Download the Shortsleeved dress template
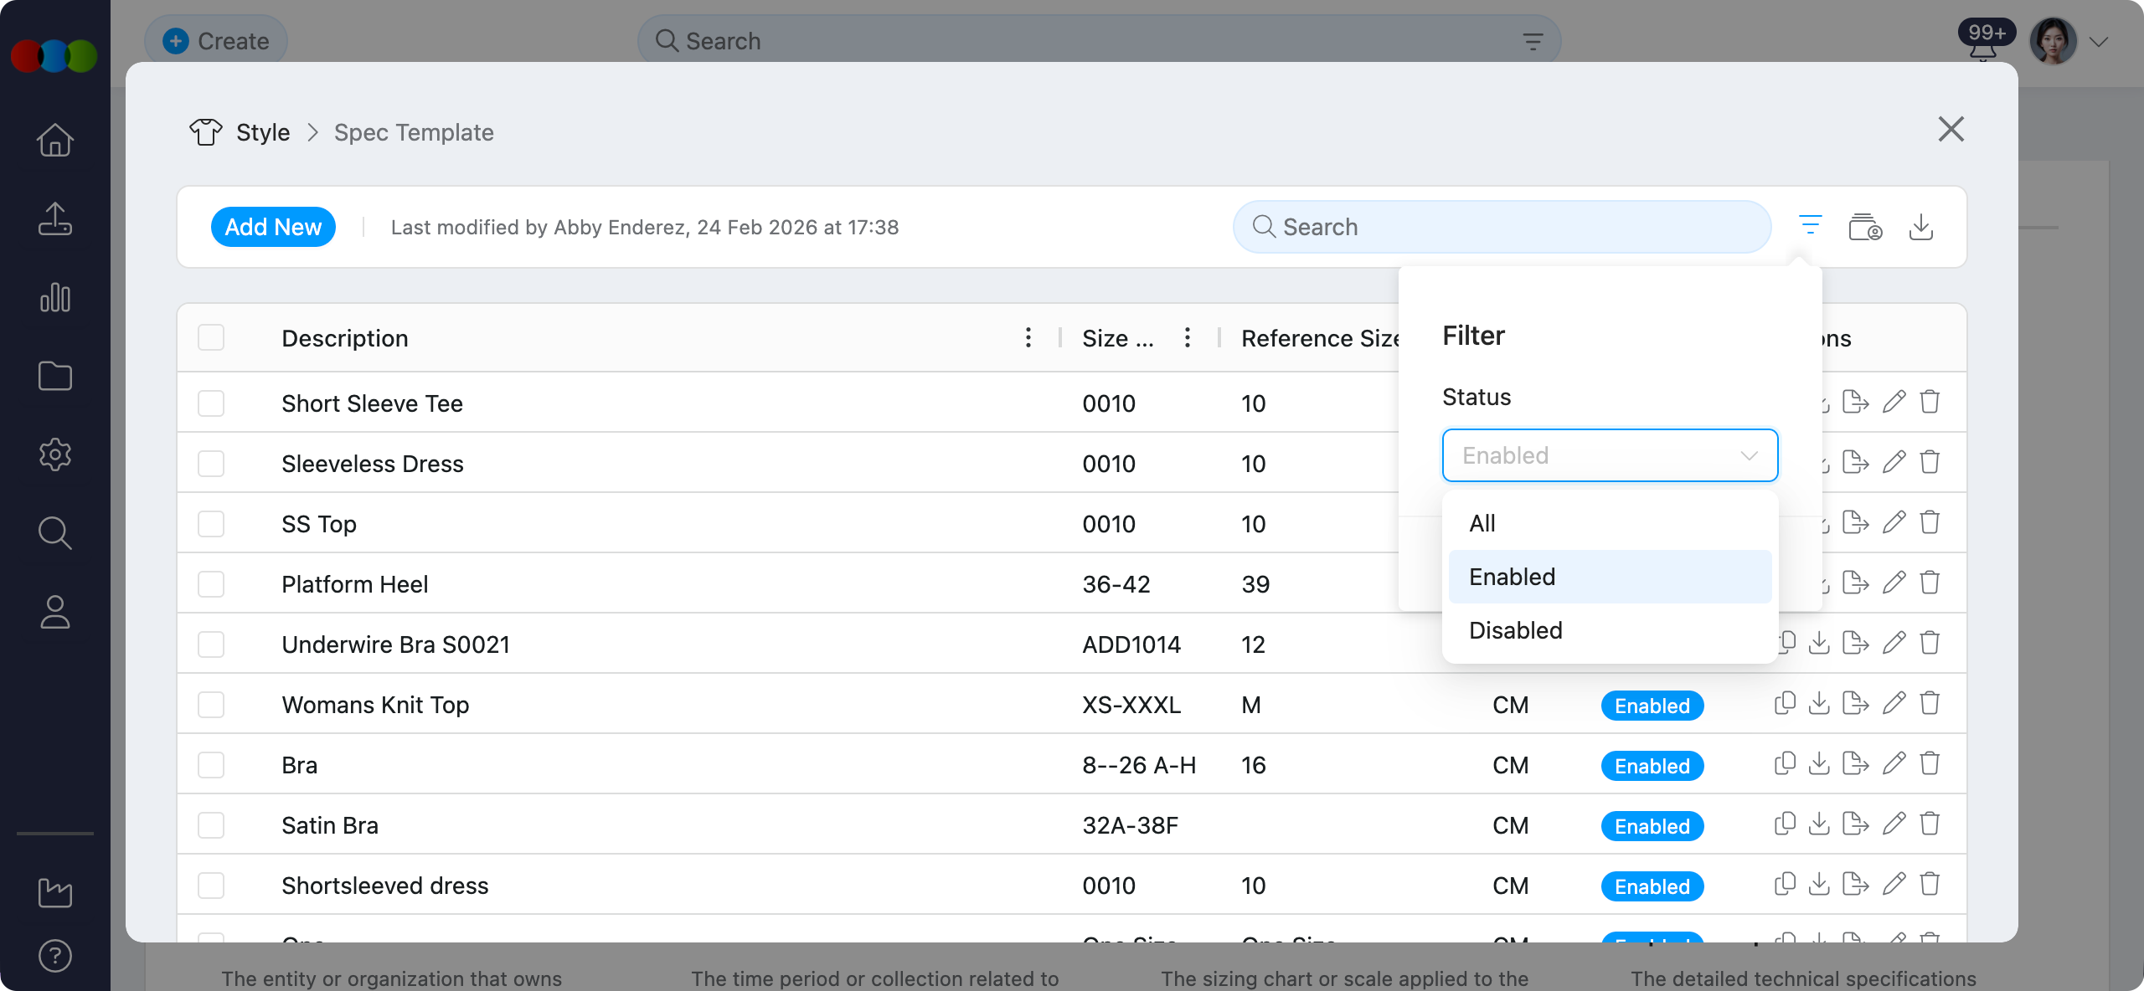 point(1819,885)
